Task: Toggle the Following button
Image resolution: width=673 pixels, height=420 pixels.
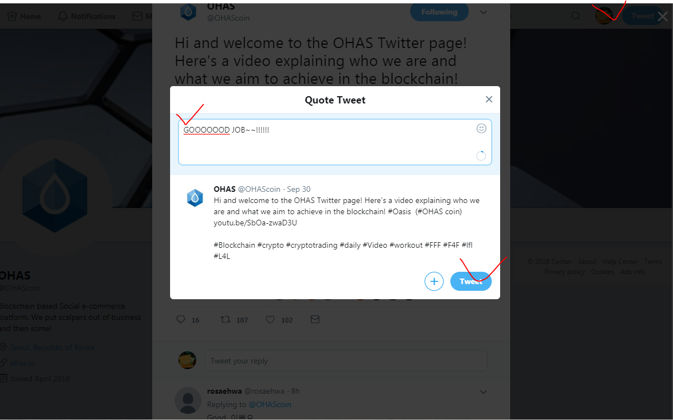Action: pyautogui.click(x=439, y=12)
